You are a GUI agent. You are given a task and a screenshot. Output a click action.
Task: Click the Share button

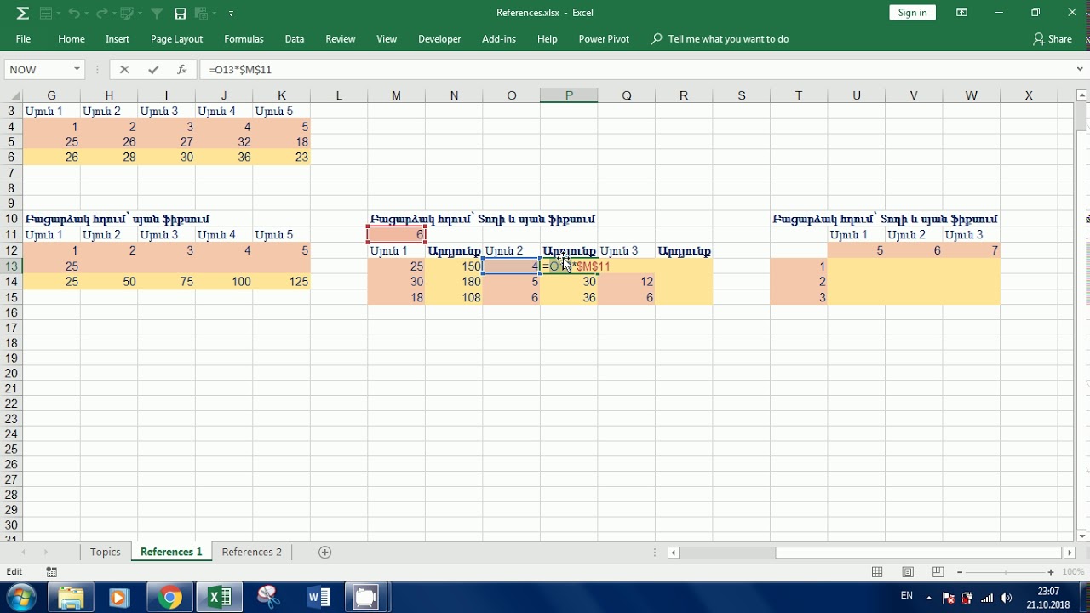pos(1053,39)
